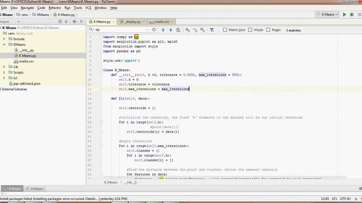
Task: Open the Window menu
Action: pyautogui.click(x=101, y=8)
